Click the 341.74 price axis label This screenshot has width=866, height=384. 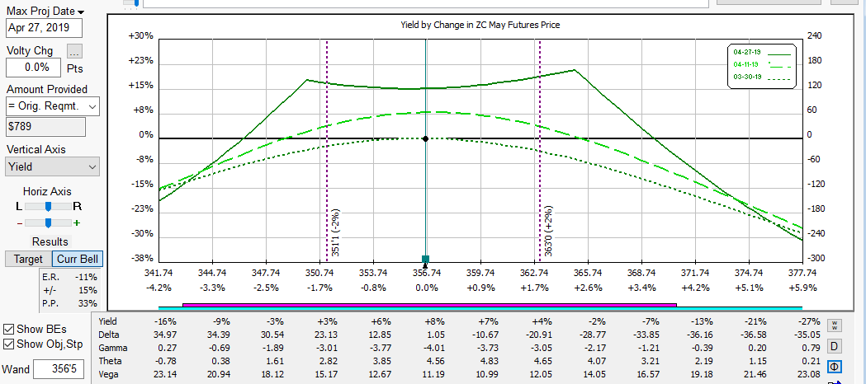click(x=159, y=272)
